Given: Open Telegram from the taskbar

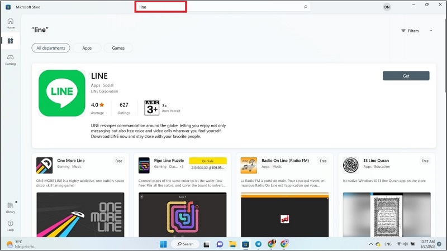Looking at the screenshot, I should [258, 244].
